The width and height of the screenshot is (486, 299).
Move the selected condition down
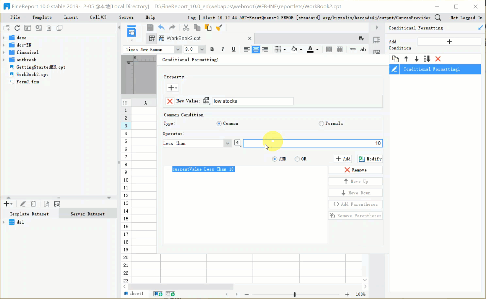tap(417, 59)
